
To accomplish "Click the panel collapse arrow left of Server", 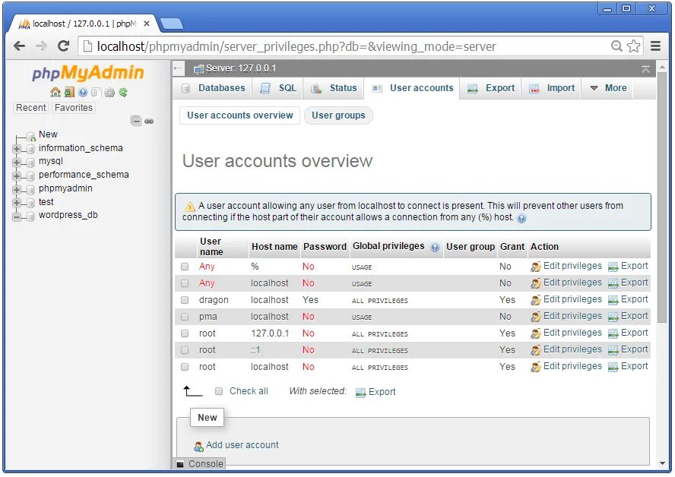I will coord(178,68).
